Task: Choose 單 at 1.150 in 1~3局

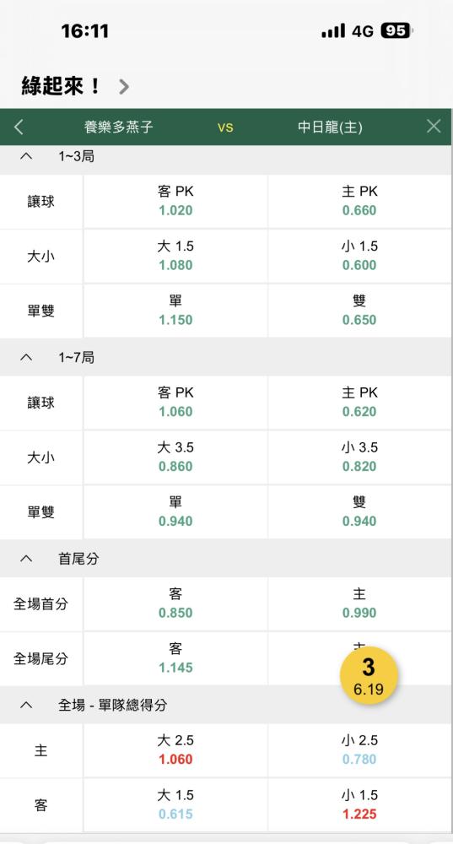Action: [x=175, y=311]
